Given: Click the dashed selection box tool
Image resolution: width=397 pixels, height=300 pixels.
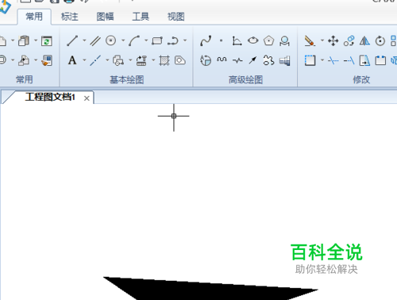Looking at the screenshot, I should pyautogui.click(x=310, y=60).
